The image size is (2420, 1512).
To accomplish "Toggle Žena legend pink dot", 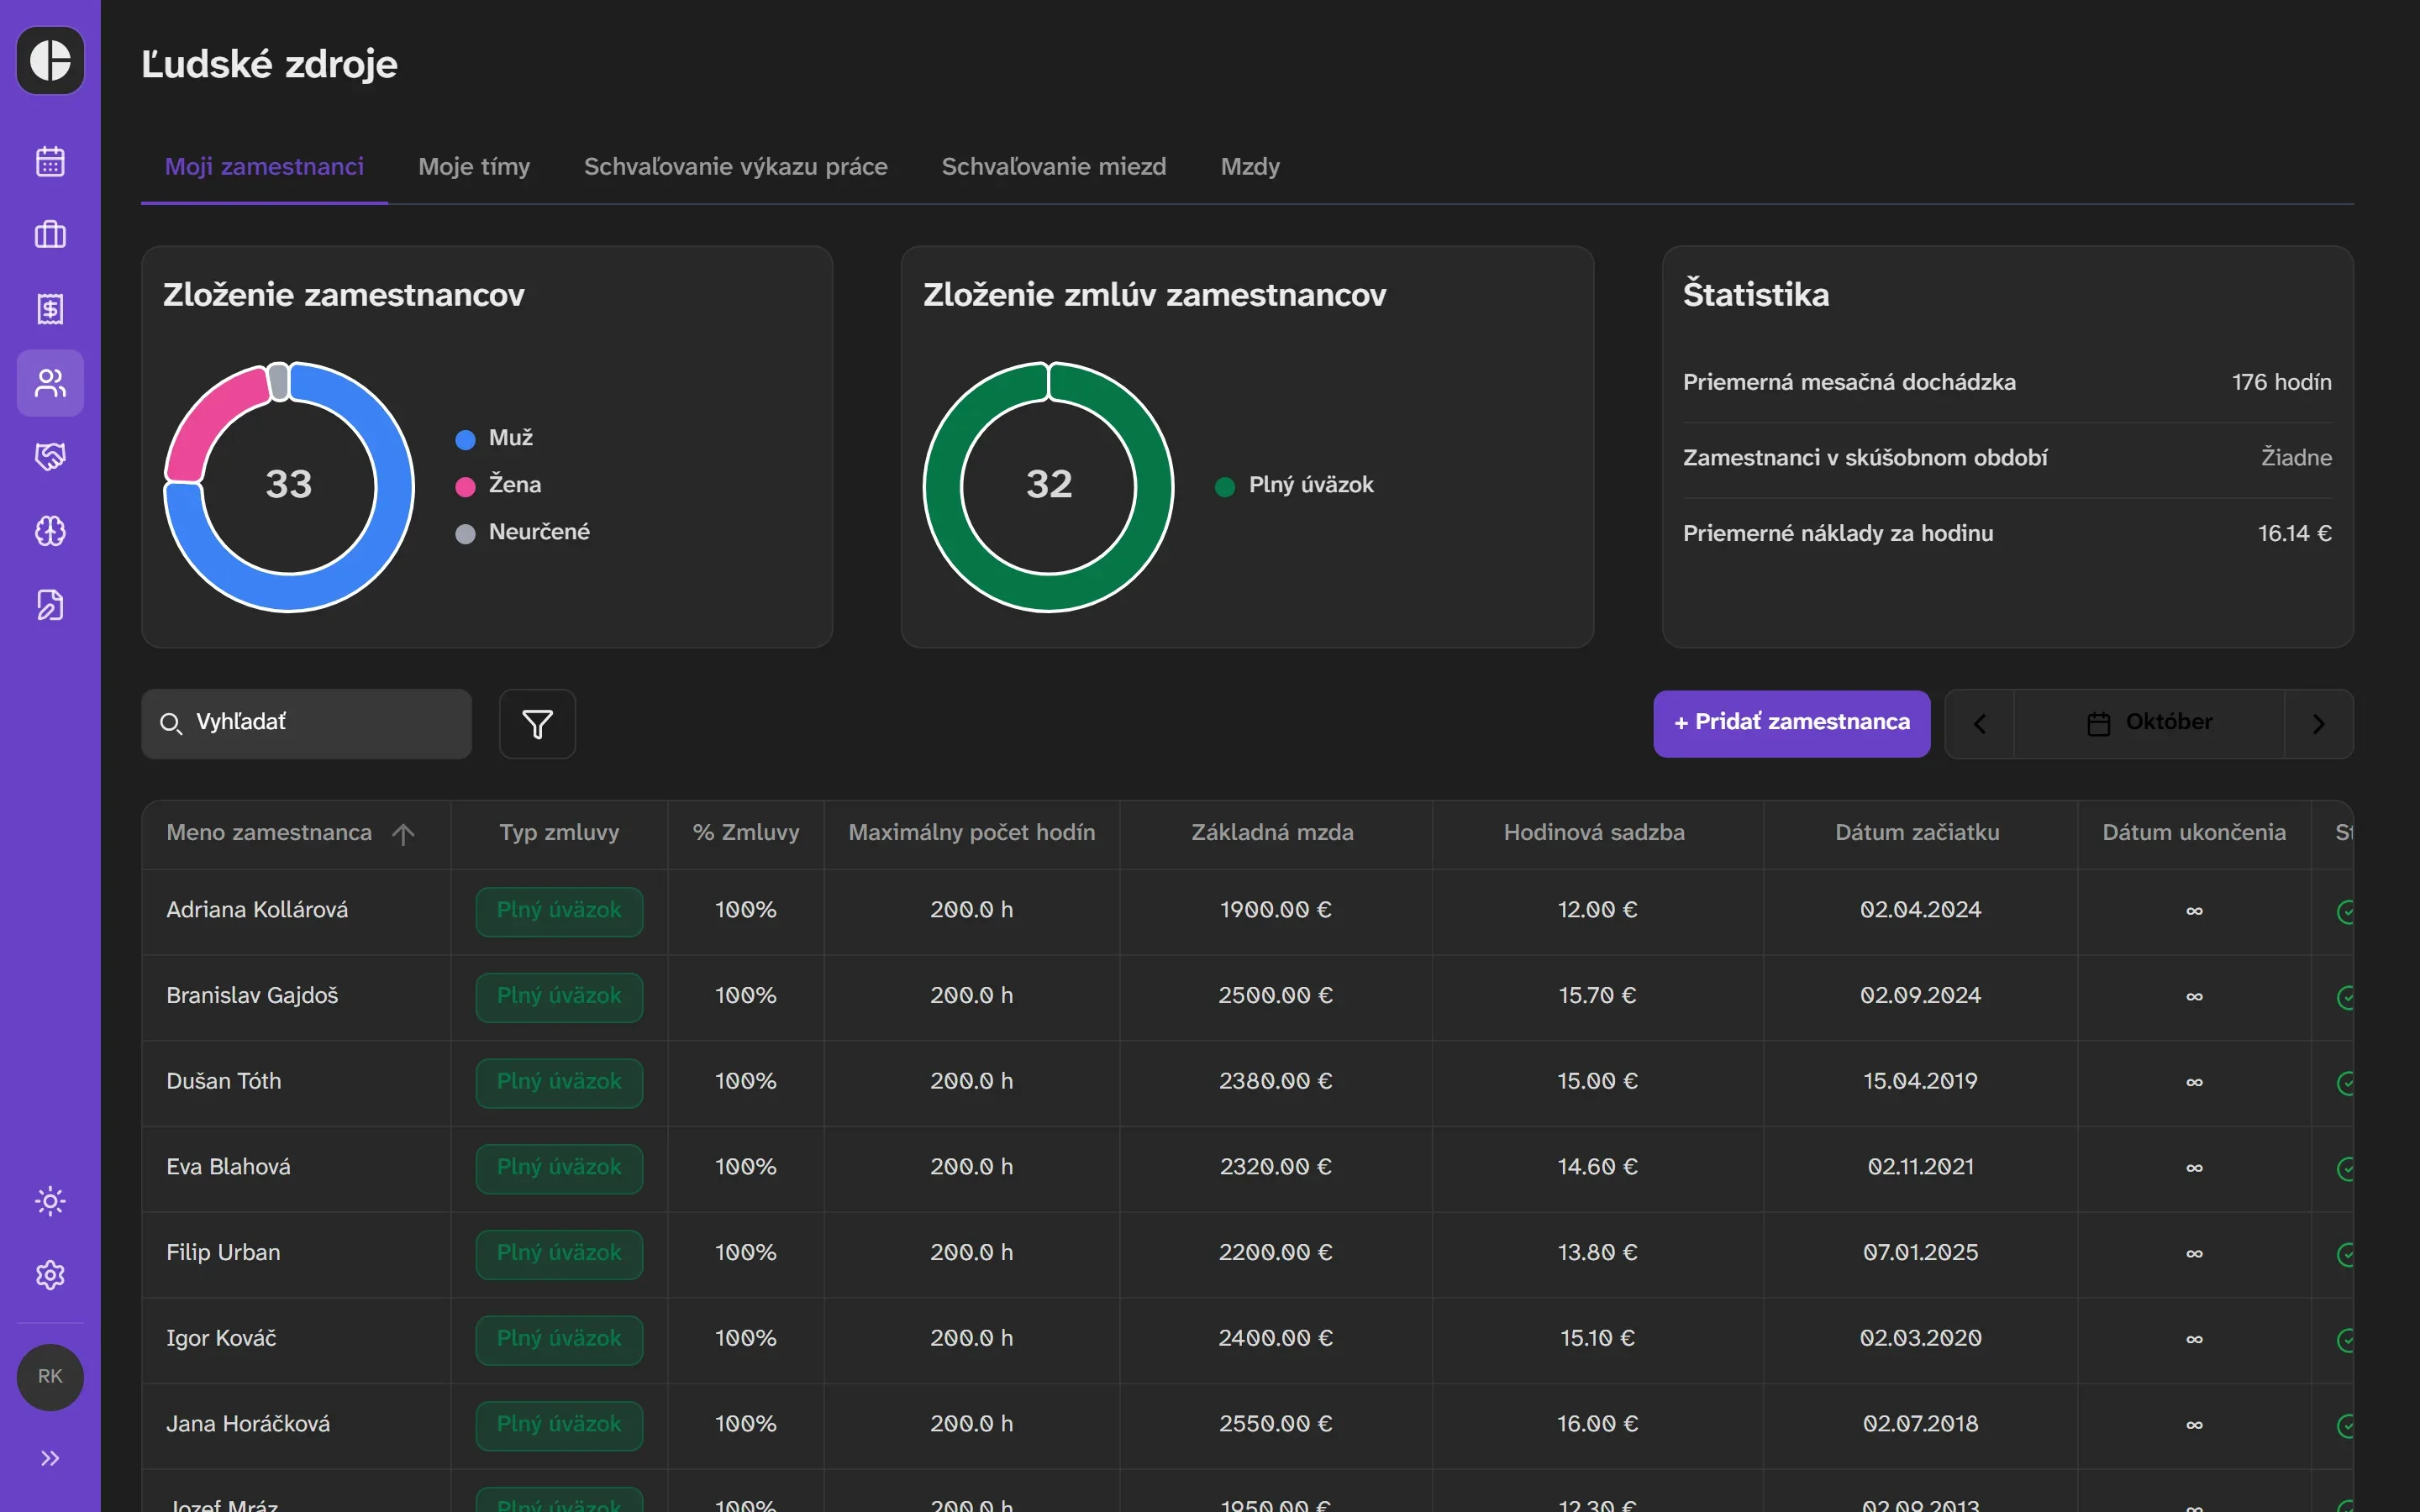I will pyautogui.click(x=465, y=486).
